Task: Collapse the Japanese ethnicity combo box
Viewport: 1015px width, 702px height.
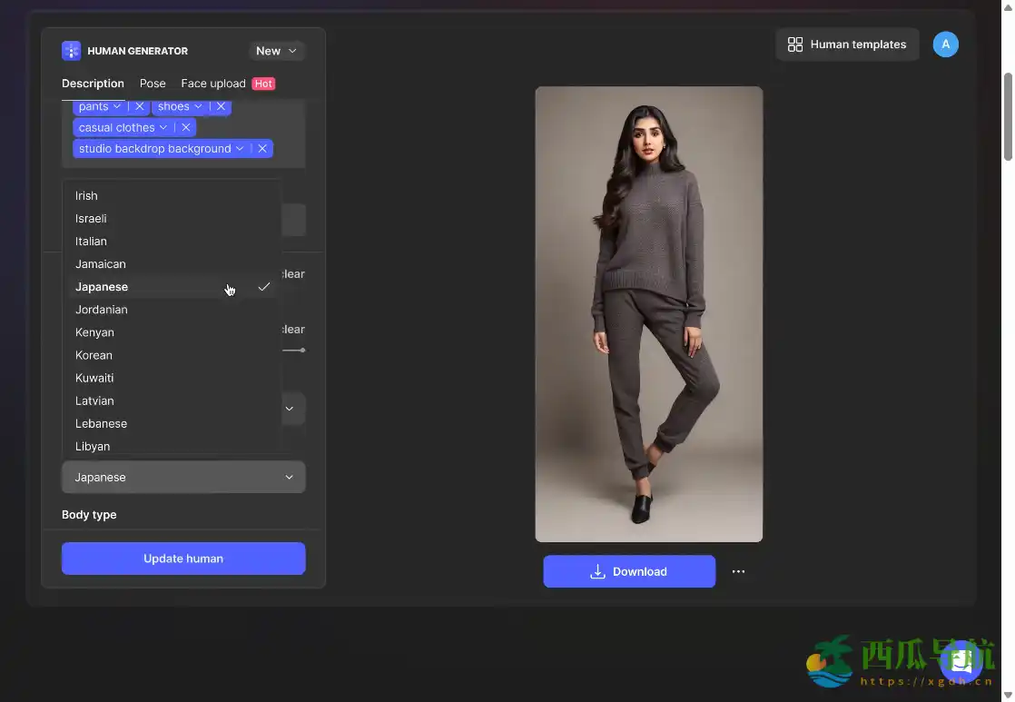Action: point(183,477)
